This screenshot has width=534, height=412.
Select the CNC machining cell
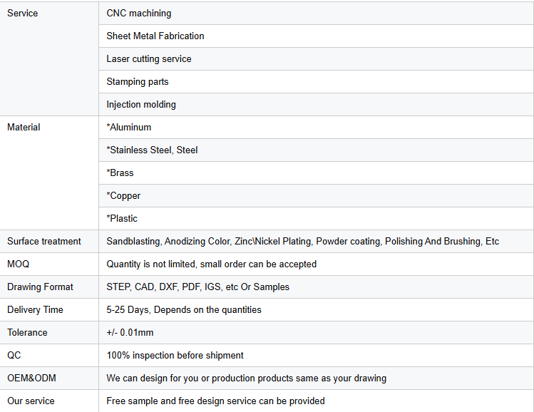(316, 14)
